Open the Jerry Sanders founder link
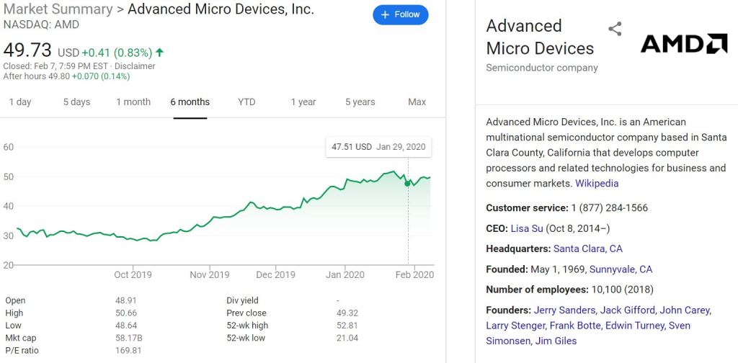This screenshot has width=738, height=363. 565,310
